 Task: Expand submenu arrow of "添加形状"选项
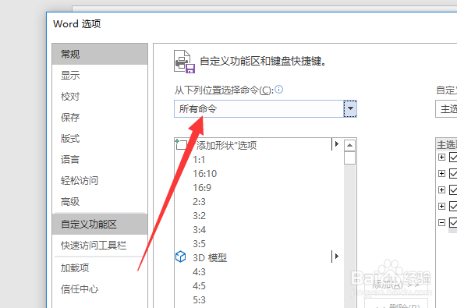[x=336, y=144]
